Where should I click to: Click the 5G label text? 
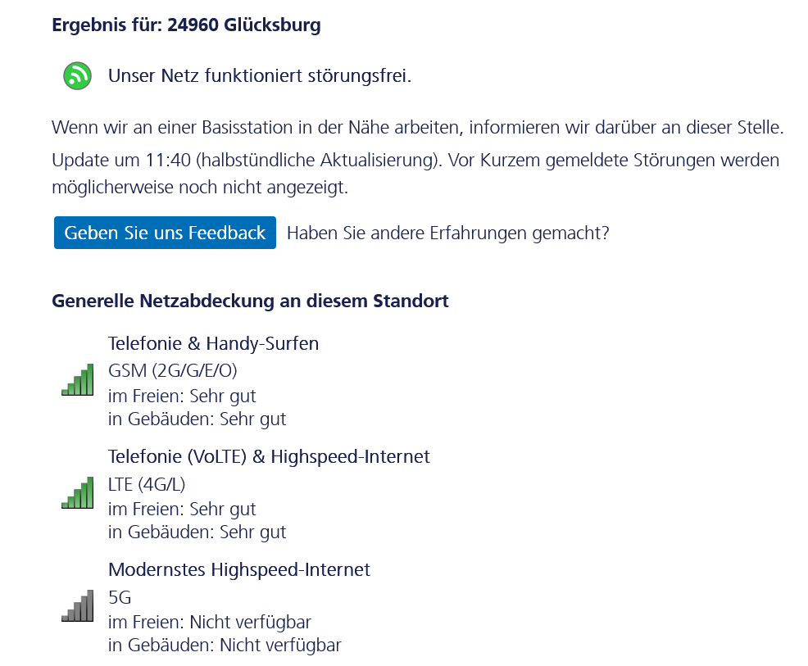pos(120,597)
